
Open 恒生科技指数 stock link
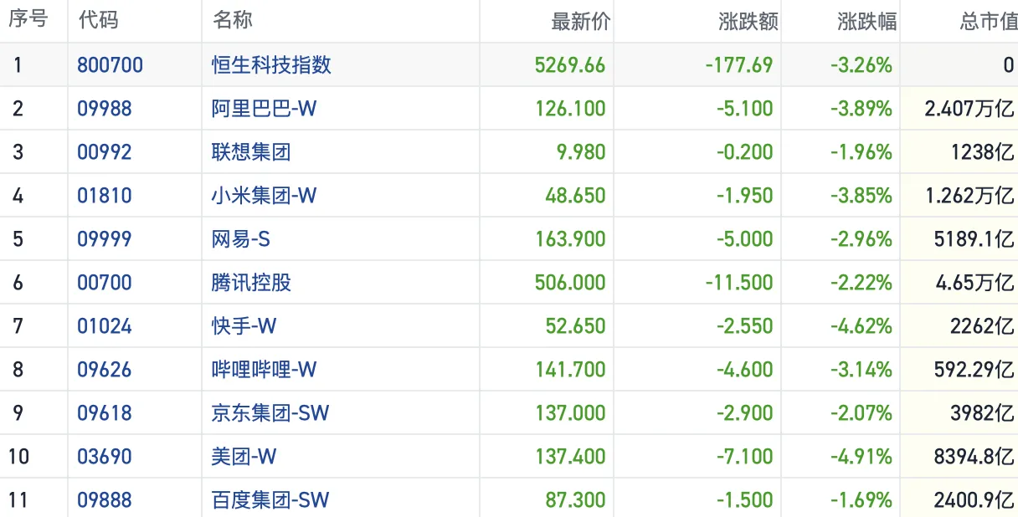pos(271,65)
